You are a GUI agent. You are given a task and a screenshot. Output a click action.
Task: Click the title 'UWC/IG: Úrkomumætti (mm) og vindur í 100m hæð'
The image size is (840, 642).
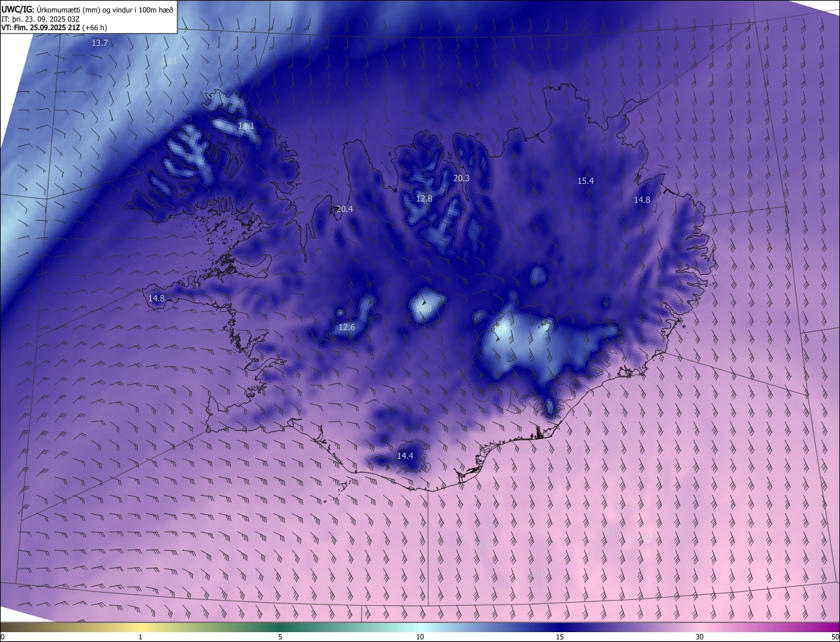tap(87, 9)
